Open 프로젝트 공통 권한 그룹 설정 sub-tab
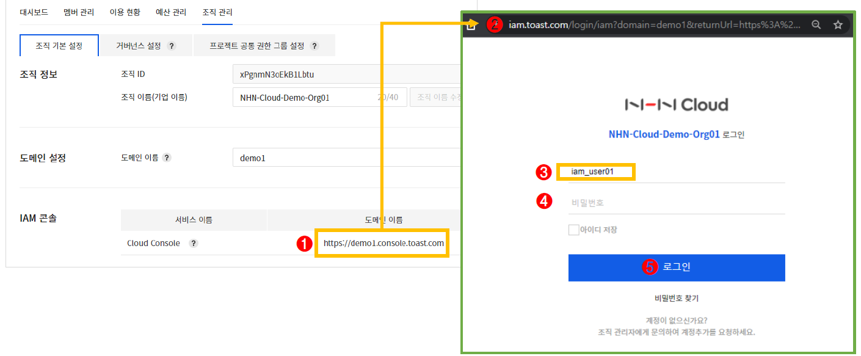Screen dimensions: 861x356 tap(264, 46)
